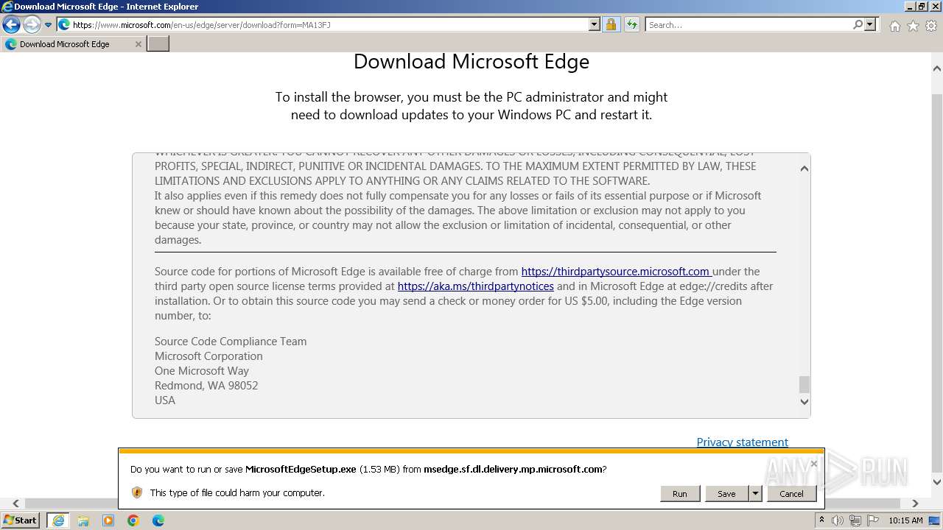943x530 pixels.
Task: Open the recent pages dropdown arrow
Action: pos(49,25)
